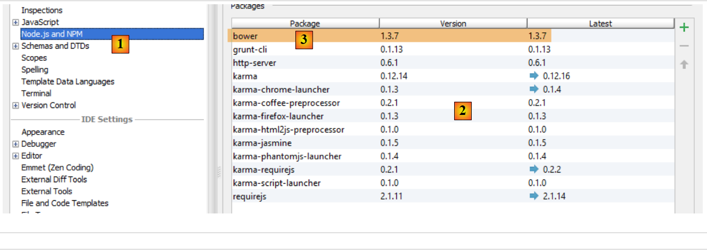The width and height of the screenshot is (707, 250).
Task: Click the update arrow for karma-requirejs 0.2.2
Action: point(534,169)
